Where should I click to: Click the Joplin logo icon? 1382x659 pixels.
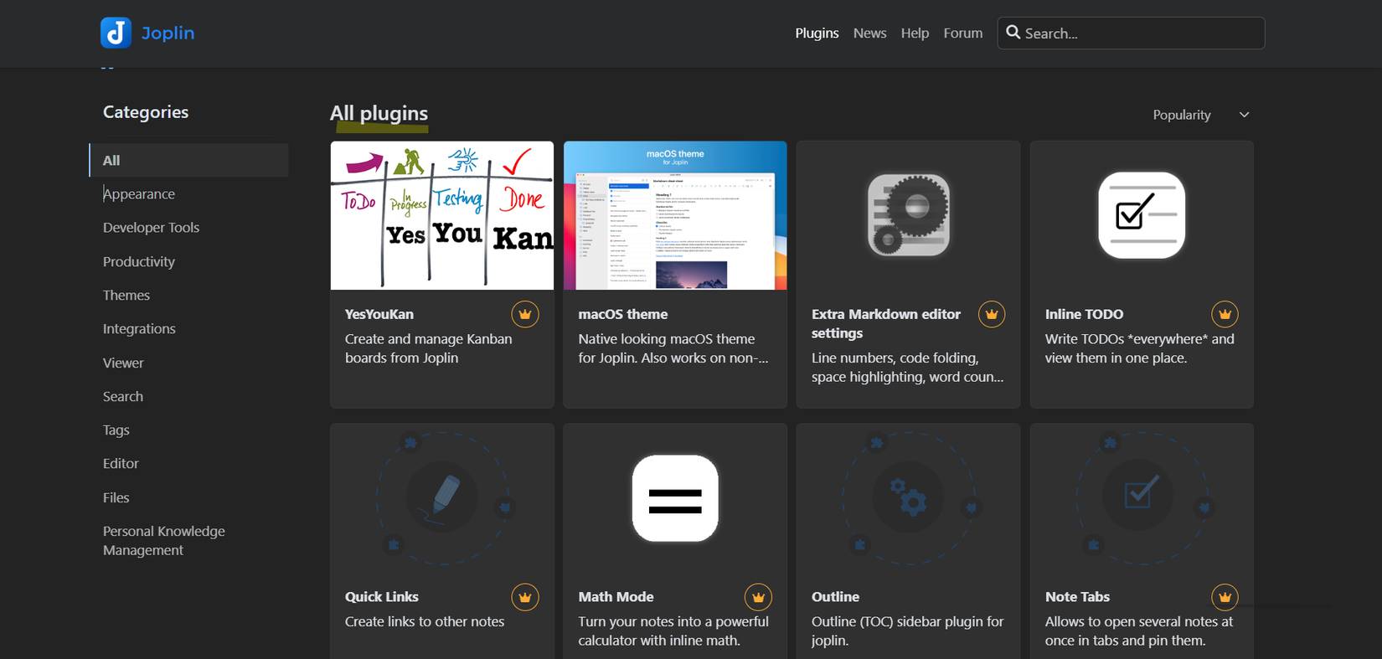(x=116, y=33)
